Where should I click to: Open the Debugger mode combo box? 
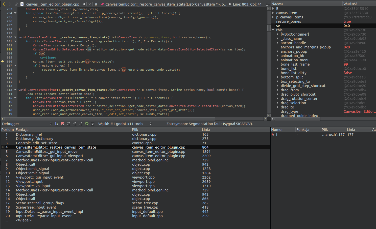27,124
